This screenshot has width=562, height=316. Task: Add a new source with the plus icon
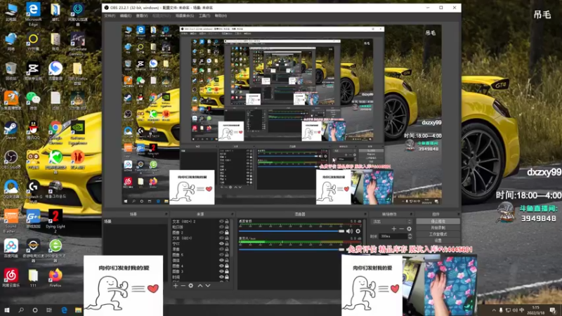176,286
